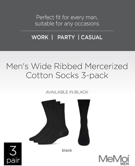The width and height of the screenshot is (135, 166).
Task: Click Perfect fit for every man text
Action: click(x=67, y=17)
